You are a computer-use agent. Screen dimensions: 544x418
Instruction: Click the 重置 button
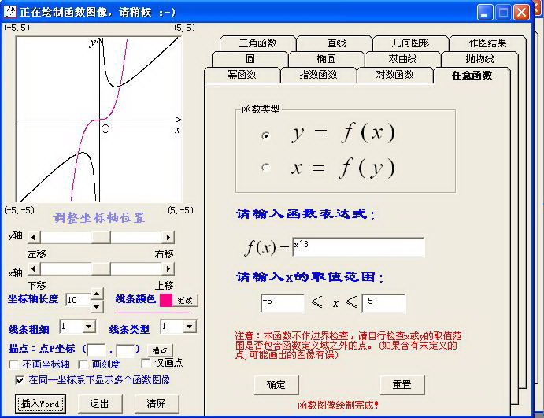coord(402,385)
